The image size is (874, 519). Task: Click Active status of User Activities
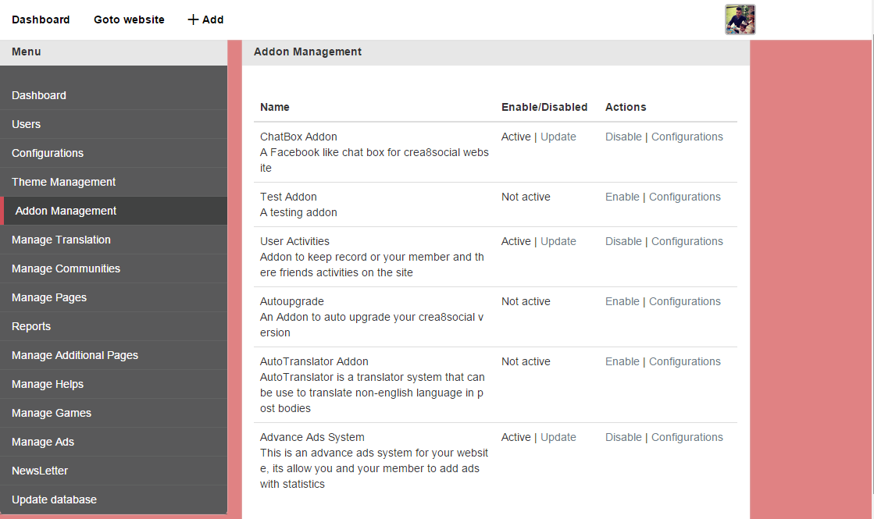[x=515, y=242]
